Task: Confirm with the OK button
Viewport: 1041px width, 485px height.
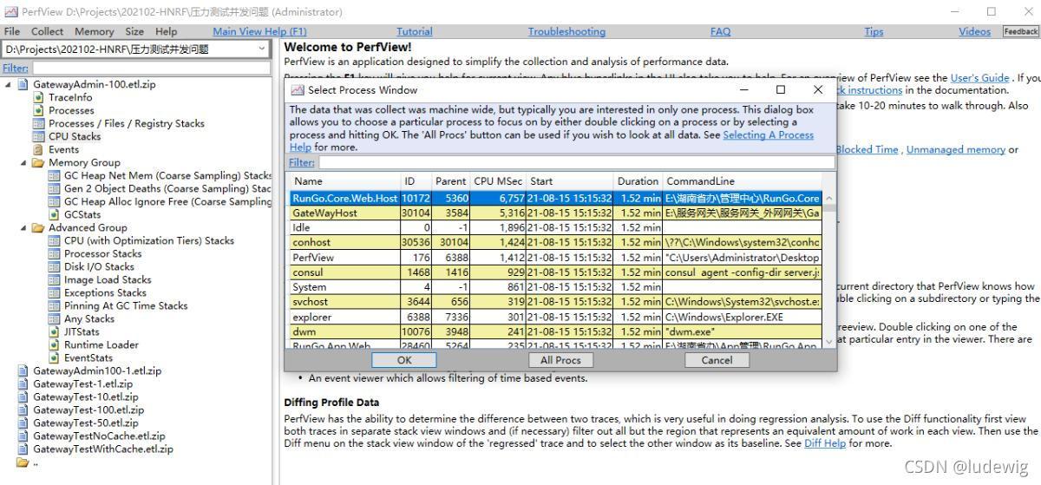Action: pyautogui.click(x=404, y=360)
